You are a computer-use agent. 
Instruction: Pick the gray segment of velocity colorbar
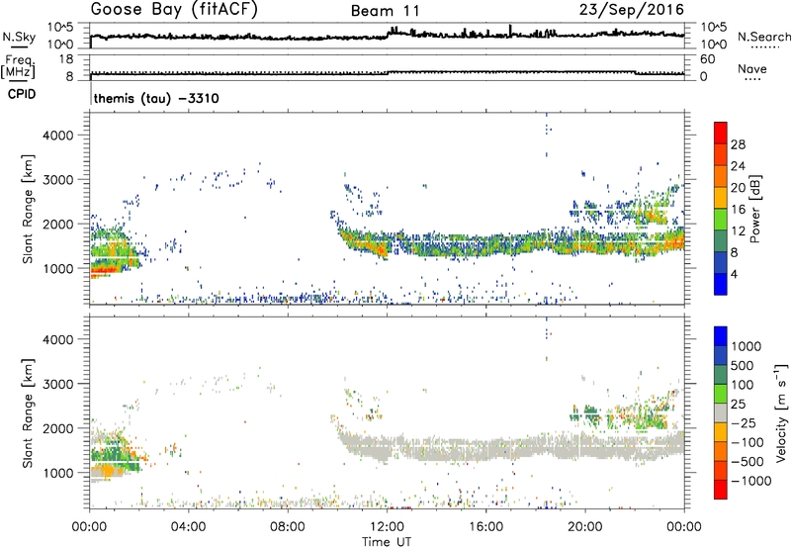click(x=721, y=412)
